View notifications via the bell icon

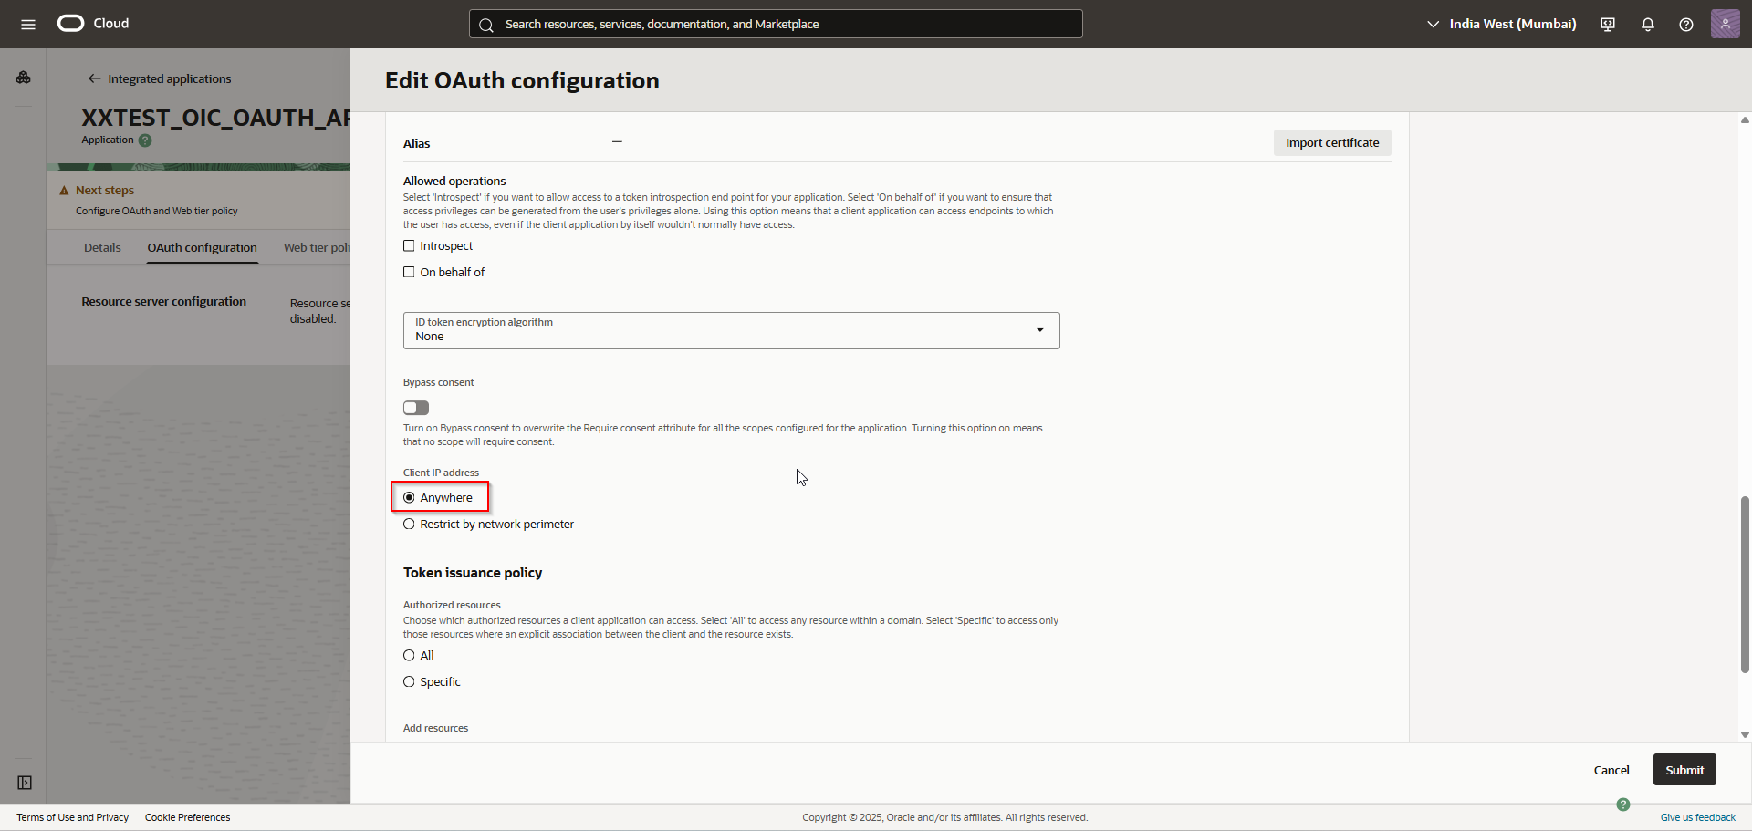point(1647,24)
